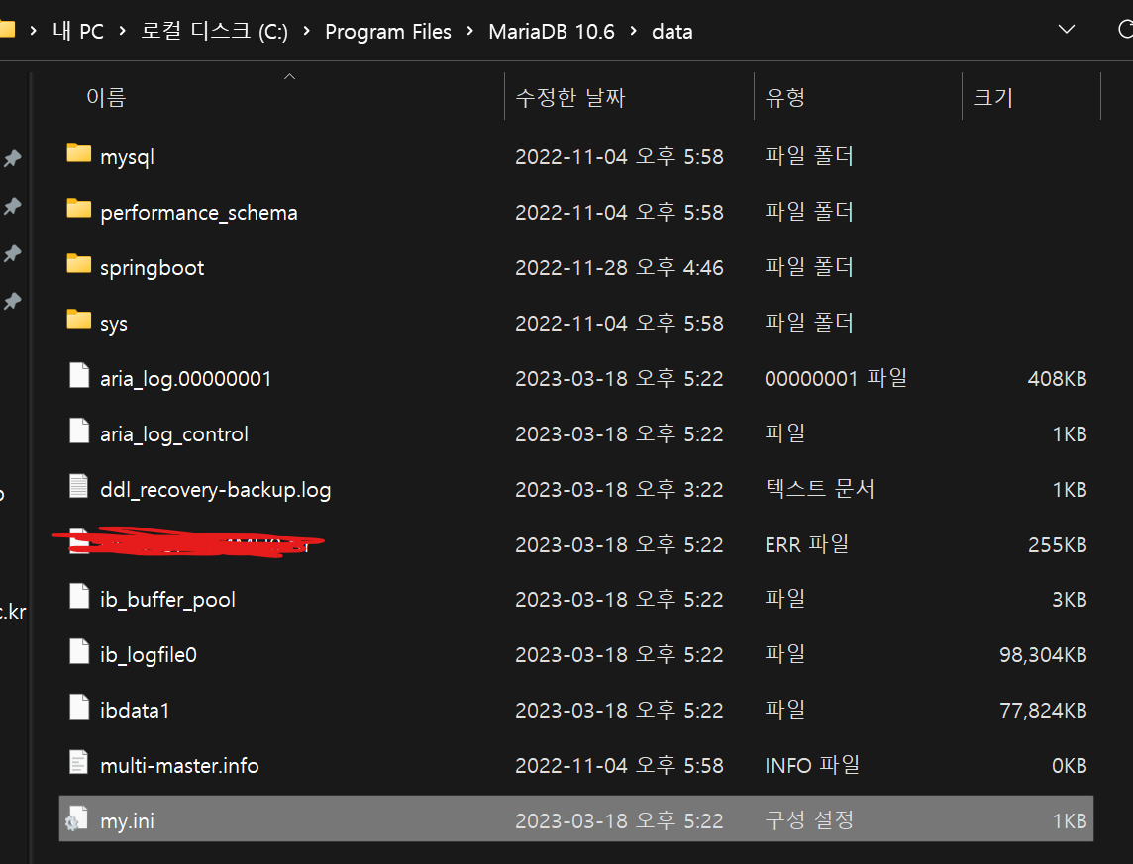Image resolution: width=1133 pixels, height=864 pixels.
Task: Click the ibdata1 file icon
Action: click(x=79, y=707)
